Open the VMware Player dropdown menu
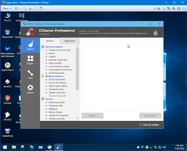This screenshot has height=151, width=187. click(x=7, y=8)
